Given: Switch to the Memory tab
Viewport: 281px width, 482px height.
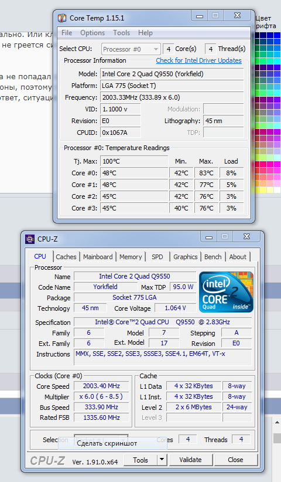Looking at the screenshot, I should (131, 257).
